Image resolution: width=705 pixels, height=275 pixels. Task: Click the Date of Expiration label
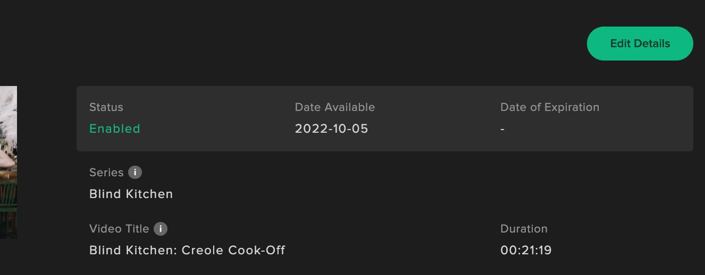click(550, 107)
